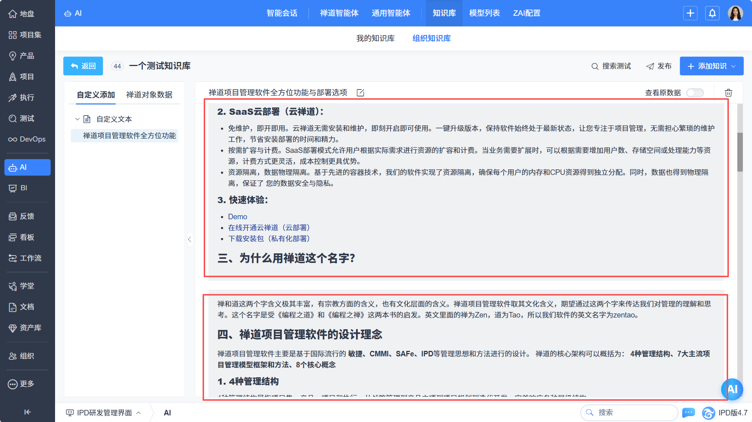Screen dimensions: 752x422
Task: Click the edit title pencil icon
Action: (x=360, y=93)
